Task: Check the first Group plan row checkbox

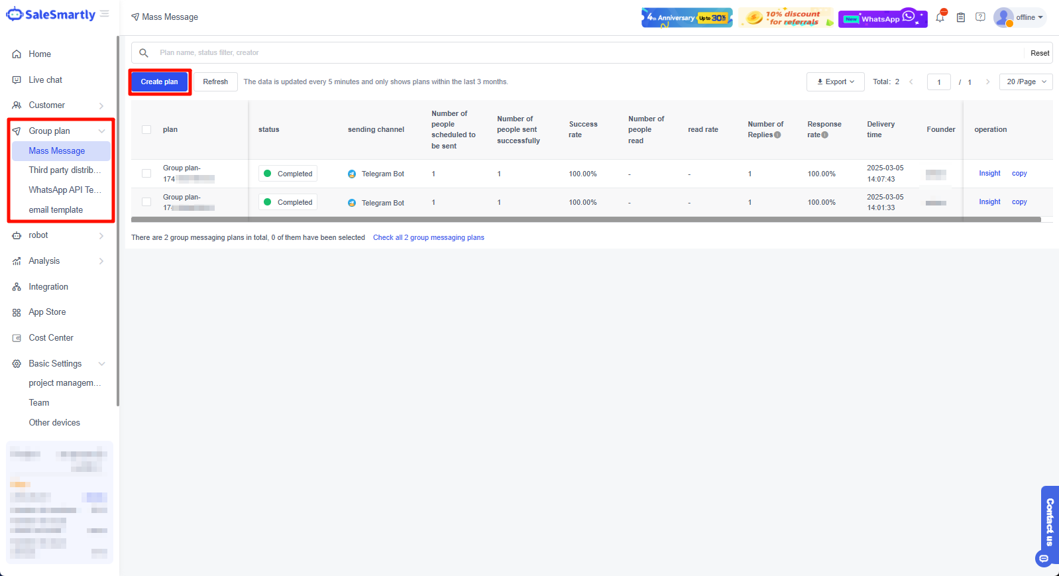Action: tap(146, 174)
